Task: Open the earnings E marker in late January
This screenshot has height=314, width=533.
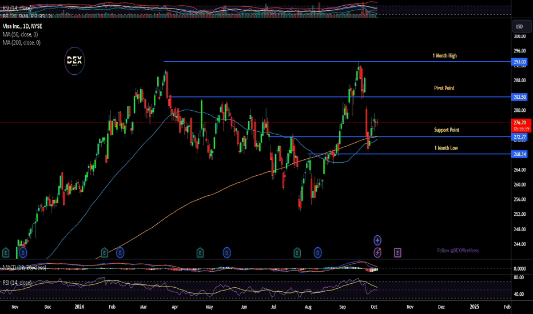Action: [x=104, y=252]
